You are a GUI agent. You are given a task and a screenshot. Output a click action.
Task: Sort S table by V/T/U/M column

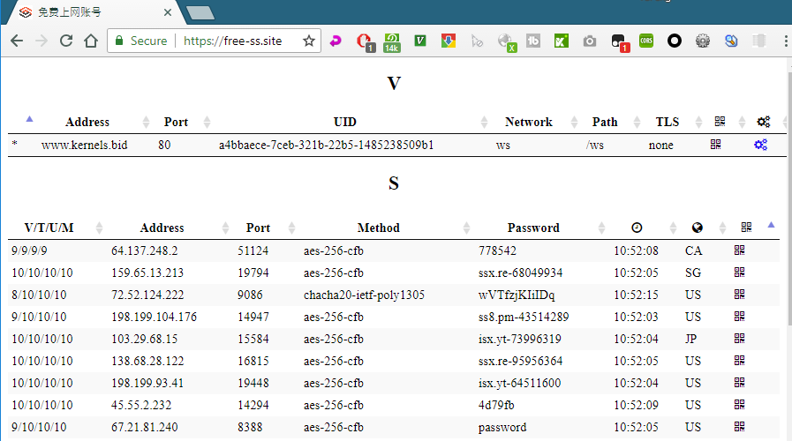pos(49,228)
